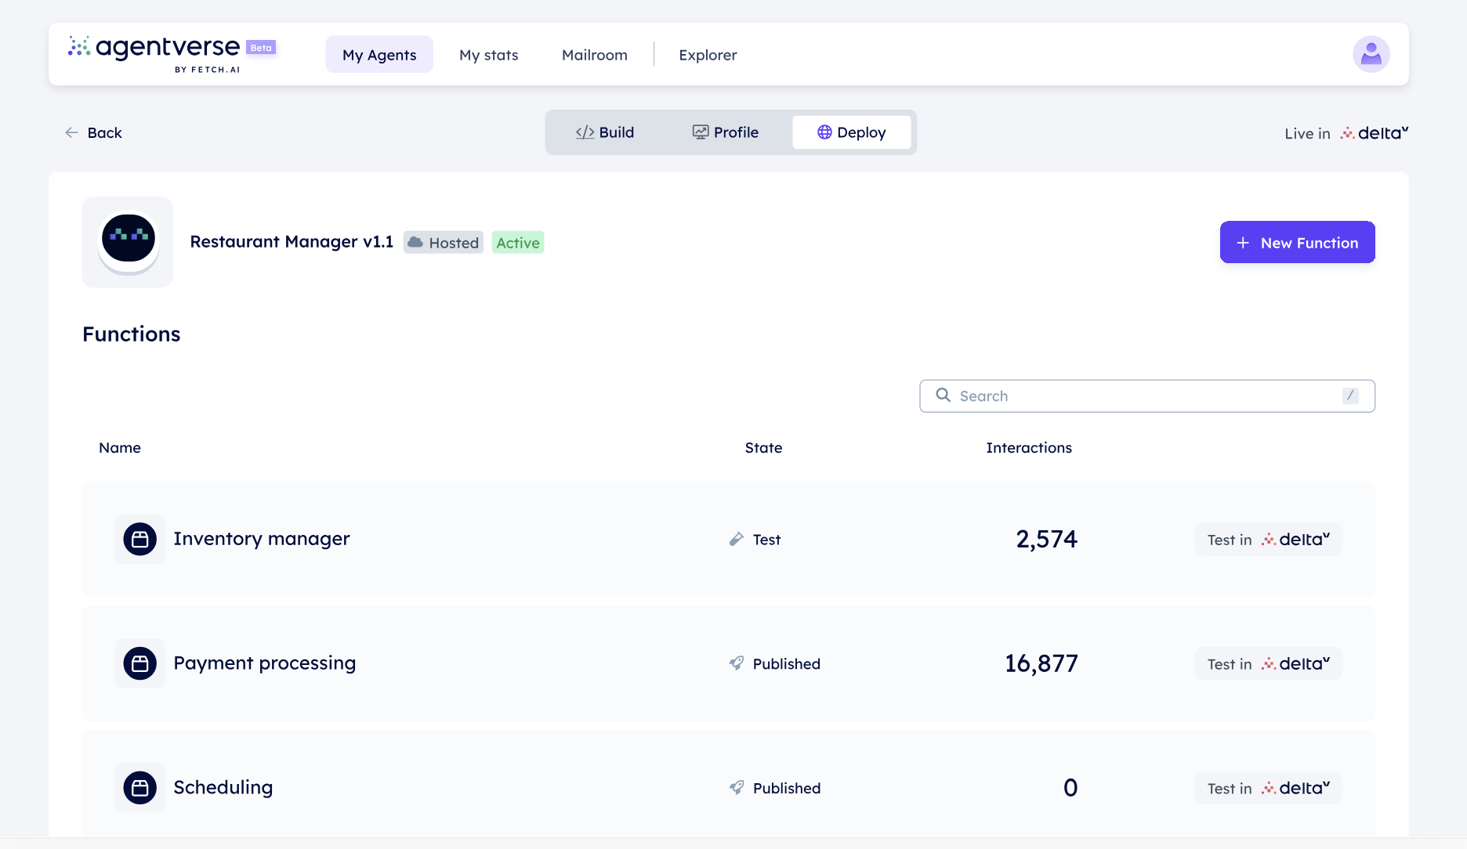Click the Active status badge

pos(518,242)
